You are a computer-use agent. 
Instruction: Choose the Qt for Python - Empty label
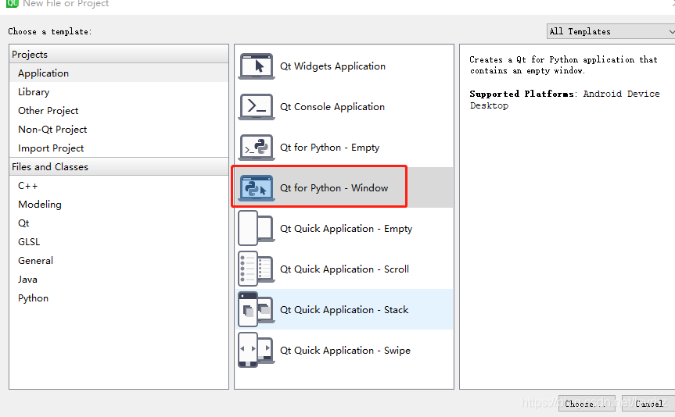tap(329, 148)
